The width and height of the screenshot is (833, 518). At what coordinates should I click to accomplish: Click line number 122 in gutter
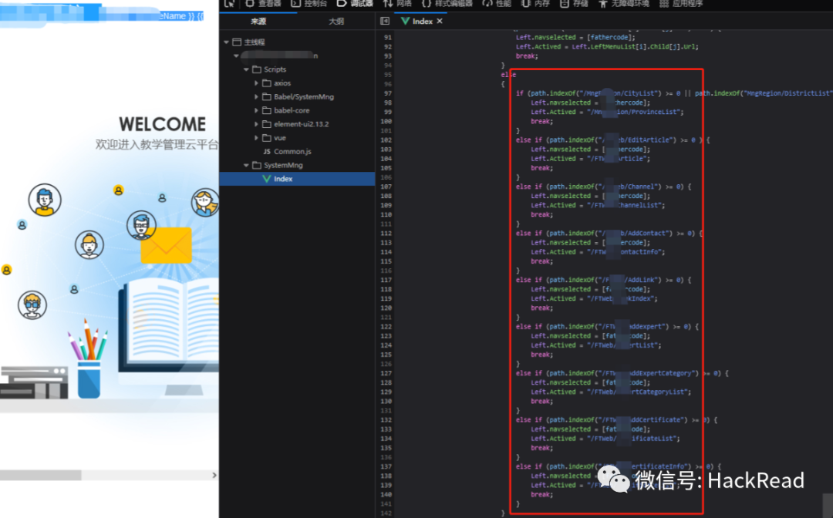point(386,327)
